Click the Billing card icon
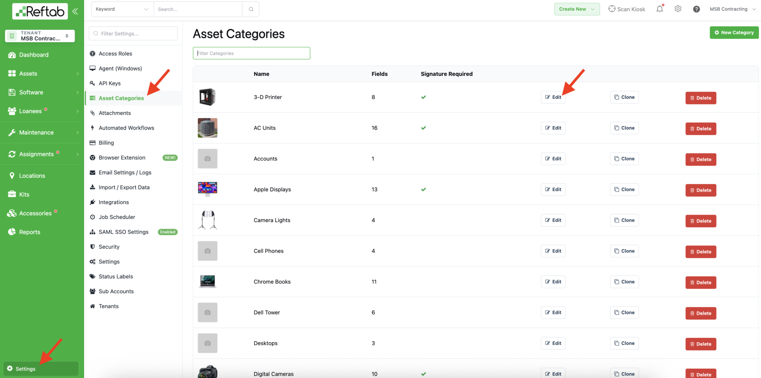 [93, 143]
